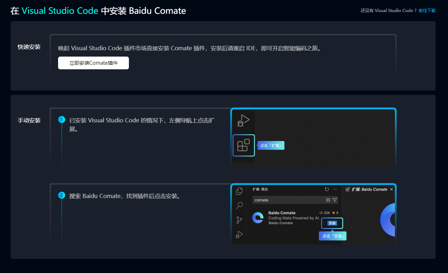Click the Extensions icon in step 1 illustration
This screenshot has width=448, height=273.
point(244,145)
